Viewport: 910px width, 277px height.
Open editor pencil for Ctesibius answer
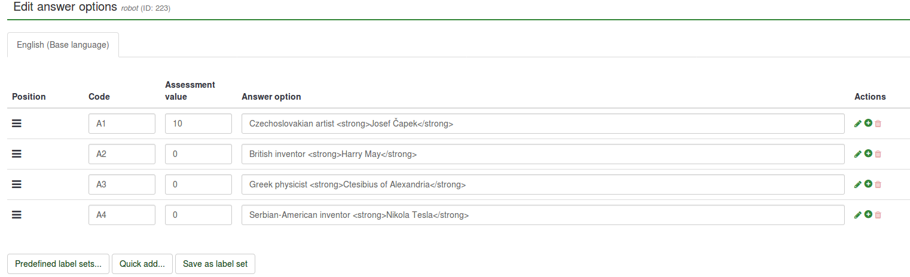click(858, 184)
